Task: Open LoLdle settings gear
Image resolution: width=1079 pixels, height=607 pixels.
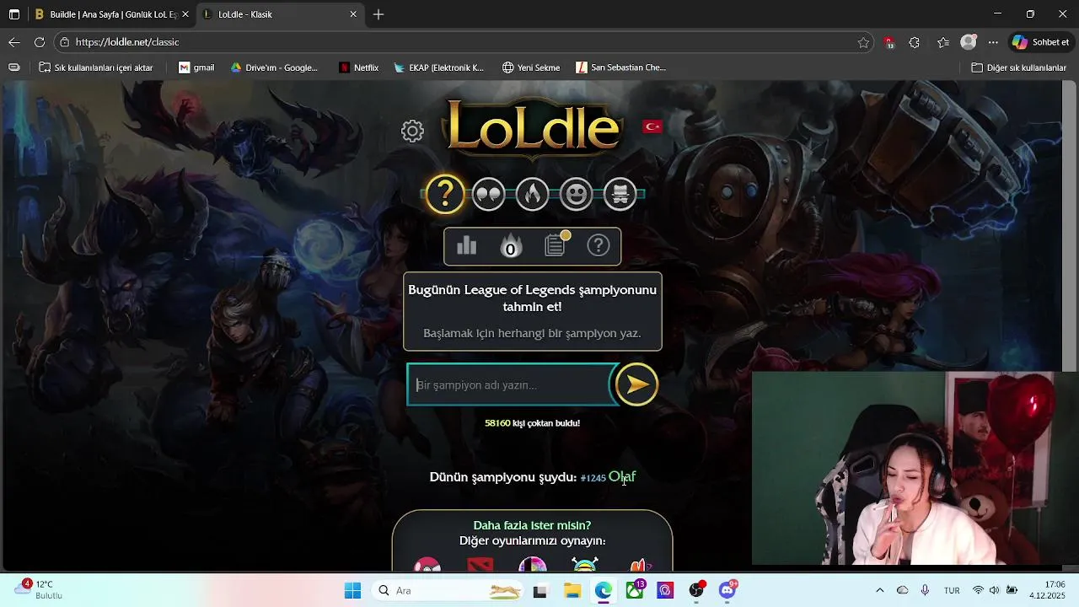Action: (412, 131)
